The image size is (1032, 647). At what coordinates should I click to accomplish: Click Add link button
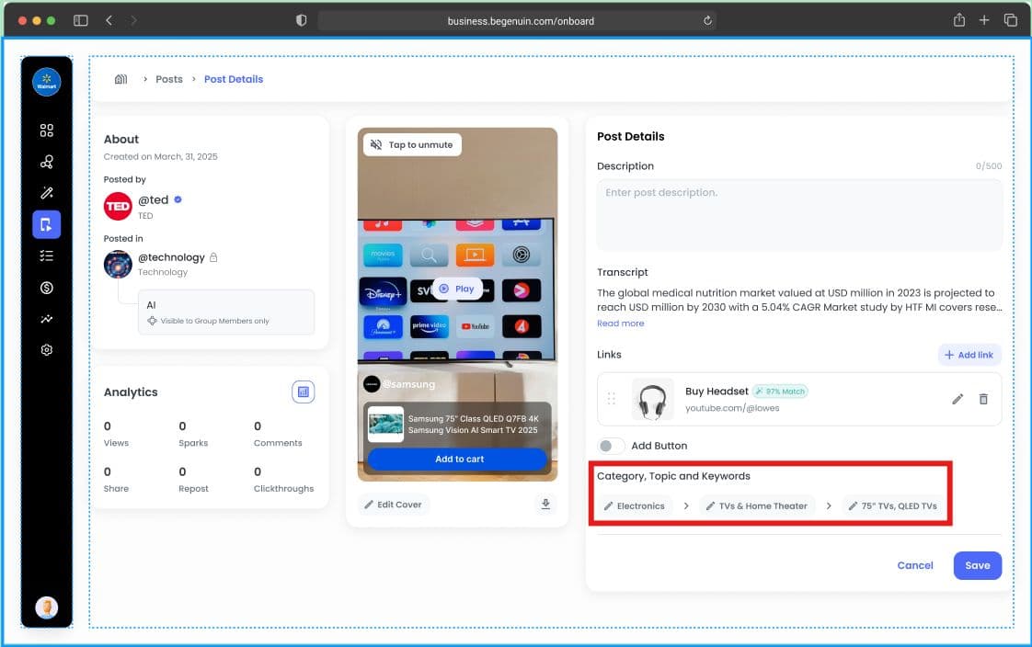[969, 355]
